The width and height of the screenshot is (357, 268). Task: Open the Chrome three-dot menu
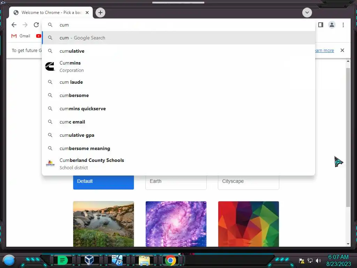coord(343,25)
